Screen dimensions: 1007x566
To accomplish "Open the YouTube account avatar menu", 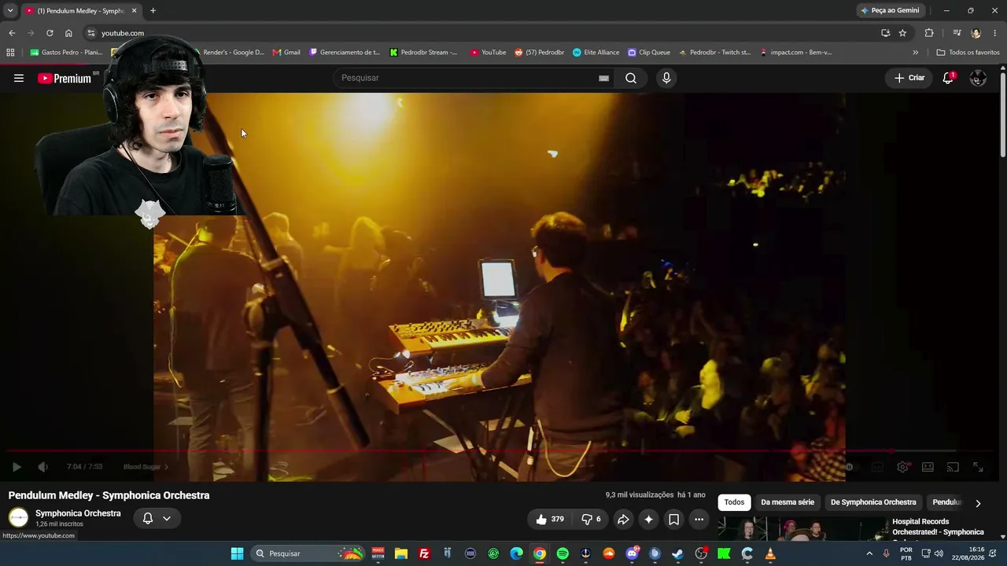I will 978,78.
